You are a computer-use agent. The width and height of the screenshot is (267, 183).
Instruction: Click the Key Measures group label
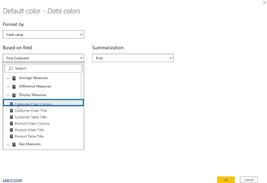pos(30,144)
